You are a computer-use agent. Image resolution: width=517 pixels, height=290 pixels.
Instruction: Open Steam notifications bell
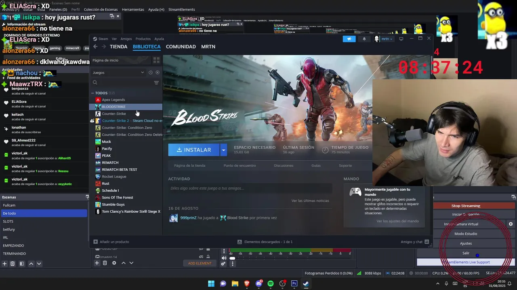click(364, 39)
